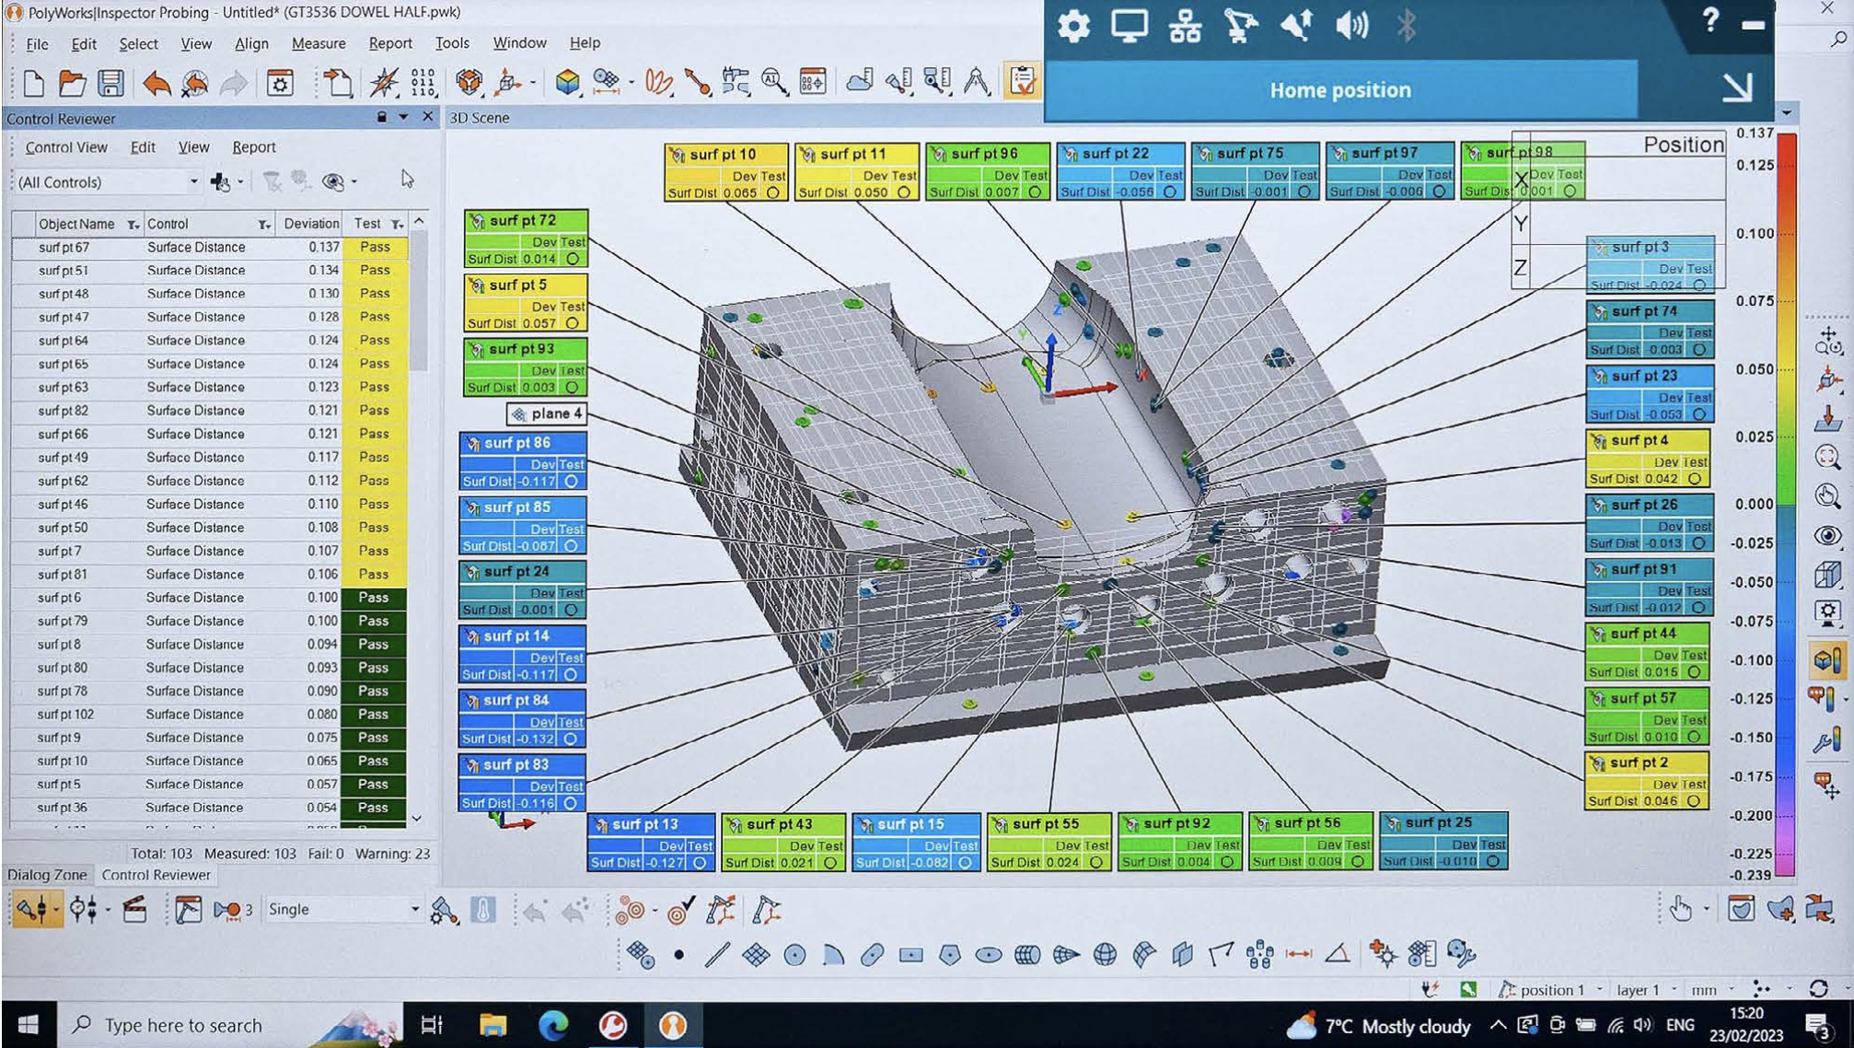Open the Measure menu
The image size is (1854, 1048).
pos(318,42)
